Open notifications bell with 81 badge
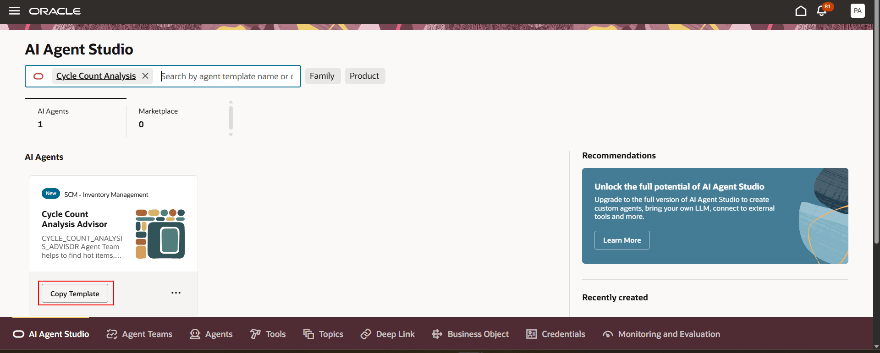Screen dimensions: 880x353 click(x=822, y=10)
